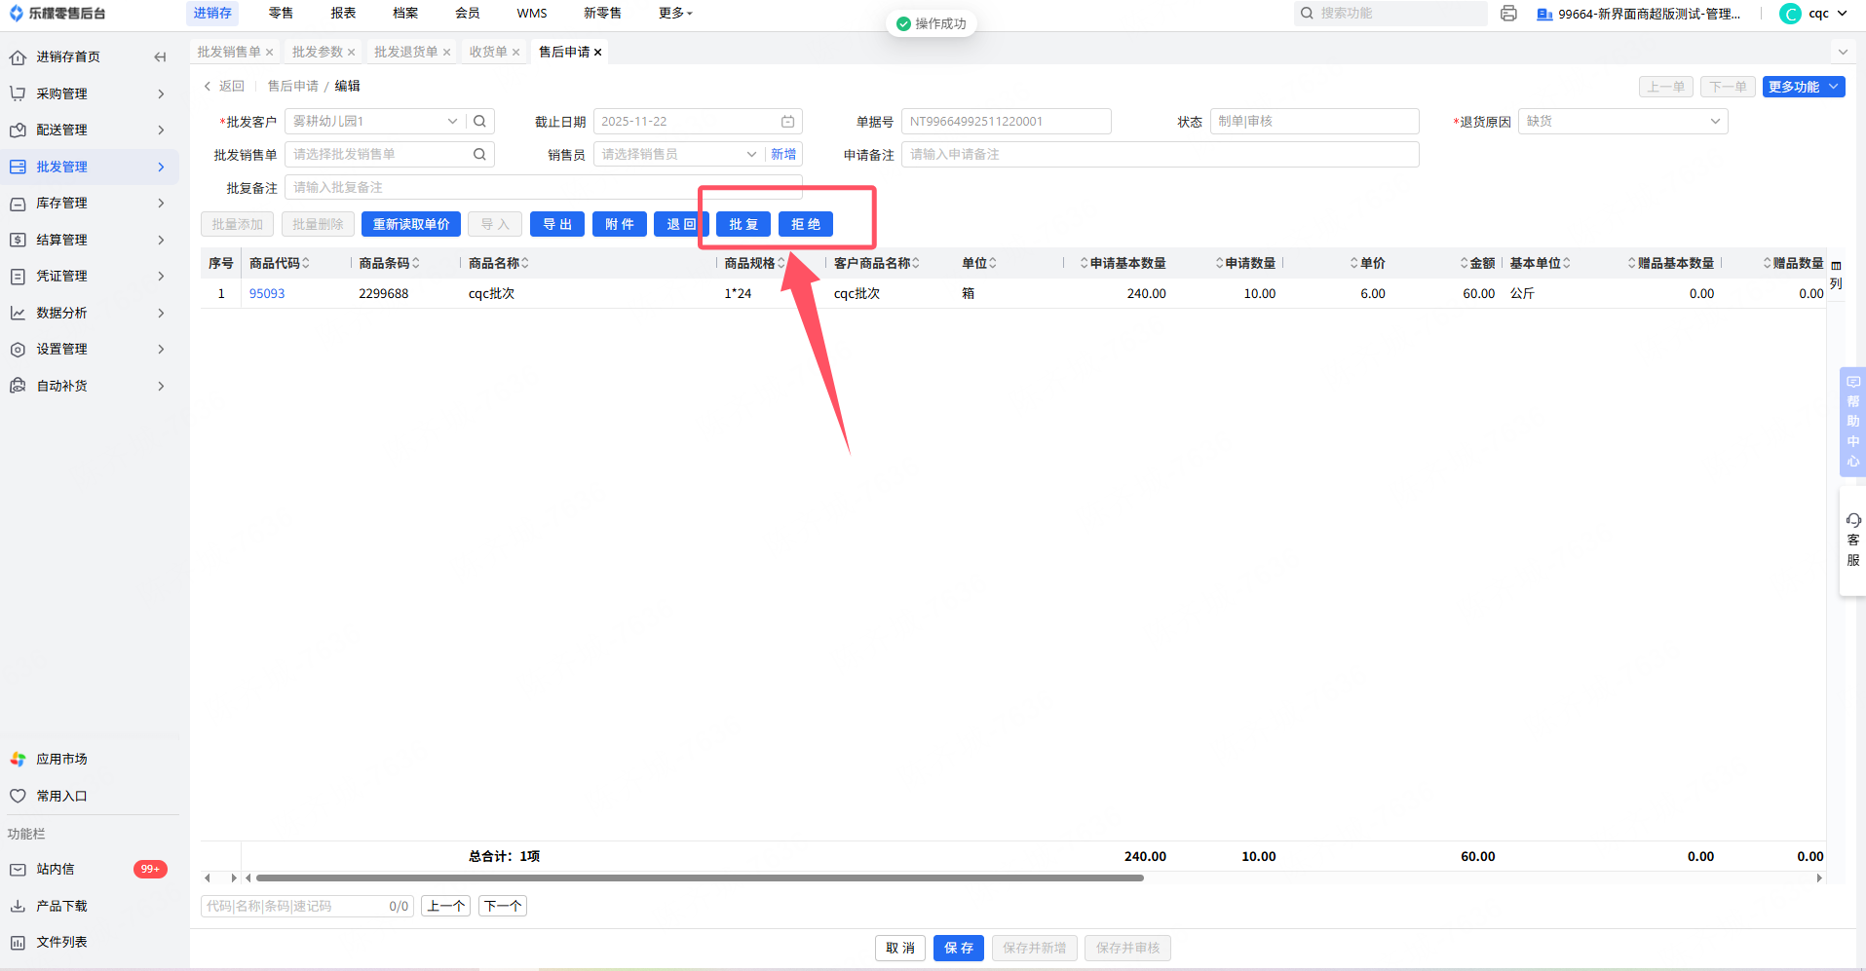1866x971 pixels.
Task: Collapse the sidebar with the fold icon
Action: 161,57
